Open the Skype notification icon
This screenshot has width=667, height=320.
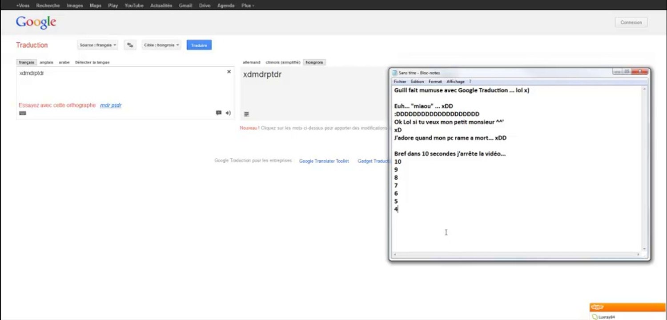click(597, 307)
